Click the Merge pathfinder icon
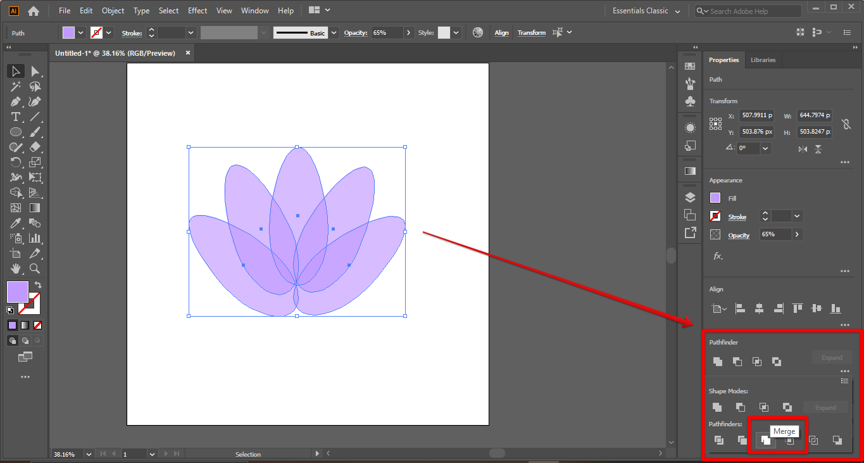Viewport: 864px width, 463px height. [x=765, y=440]
